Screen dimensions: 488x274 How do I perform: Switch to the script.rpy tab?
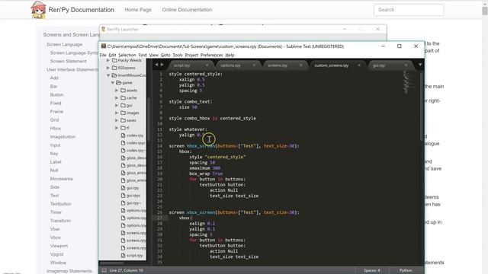click(182, 65)
